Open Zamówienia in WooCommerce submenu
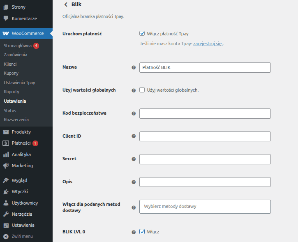 [x=15, y=55]
